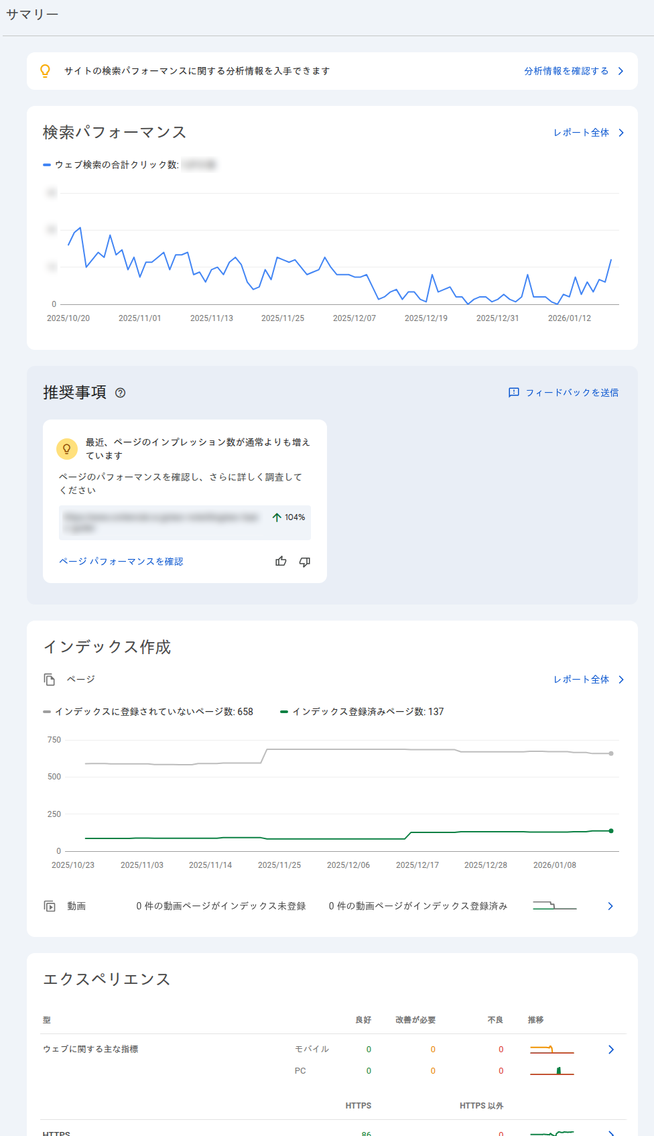
Task: Click ページ パフォーマンスを確認 link
Action: [x=121, y=562]
